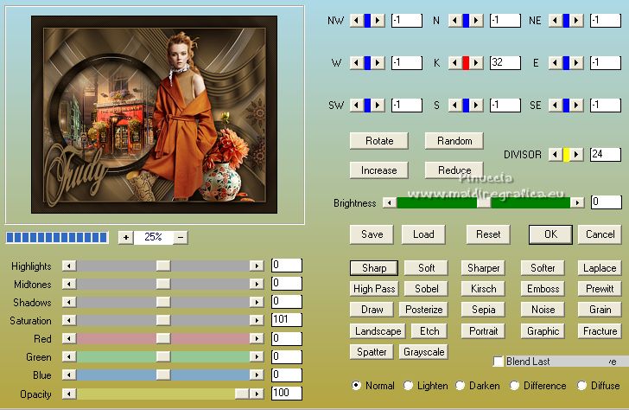Click the K left arrow
The height and width of the screenshot is (410, 629).
click(x=454, y=62)
